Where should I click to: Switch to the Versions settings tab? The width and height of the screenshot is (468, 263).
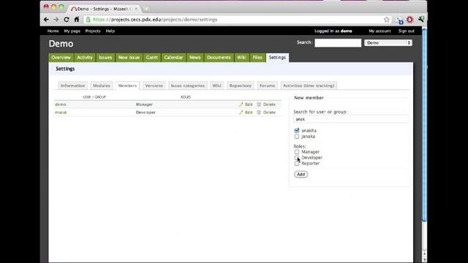[154, 85]
